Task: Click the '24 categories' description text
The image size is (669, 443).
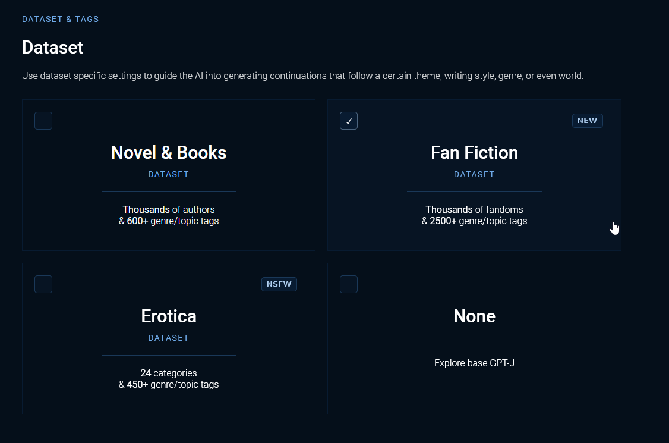Action: click(169, 373)
